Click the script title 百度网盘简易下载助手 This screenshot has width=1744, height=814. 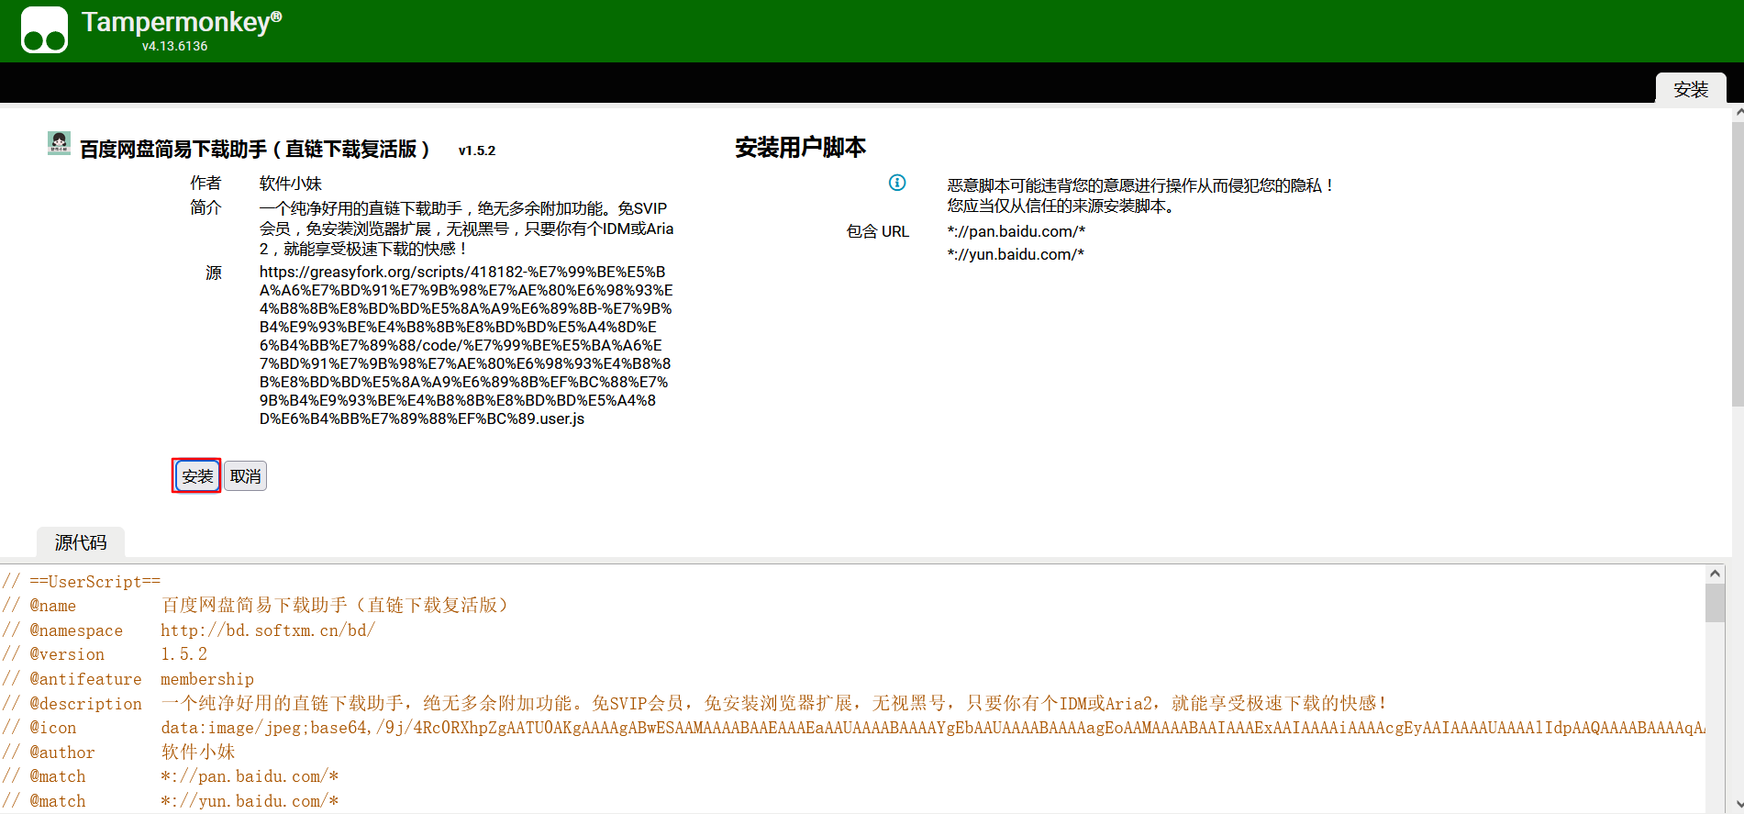pyautogui.click(x=255, y=150)
